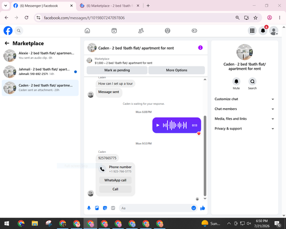Click the How can I set up a tour message
Image resolution: width=286 pixels, height=229 pixels.
(116, 84)
